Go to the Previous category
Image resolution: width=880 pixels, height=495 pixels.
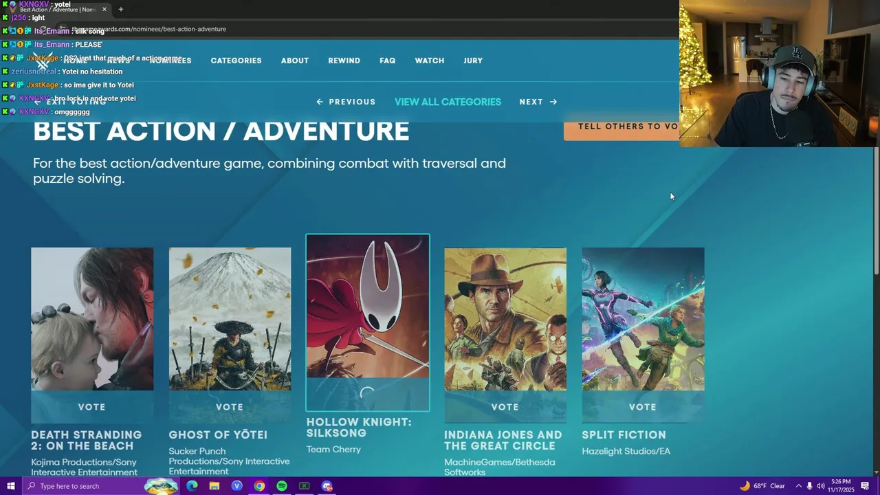point(346,102)
